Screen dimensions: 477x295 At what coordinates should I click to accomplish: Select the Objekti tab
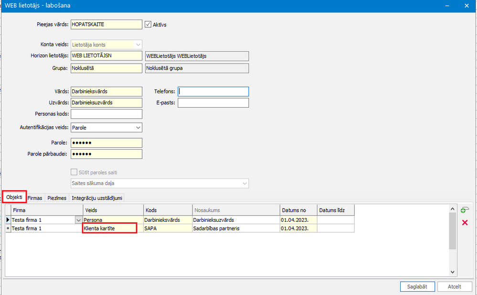[14, 197]
